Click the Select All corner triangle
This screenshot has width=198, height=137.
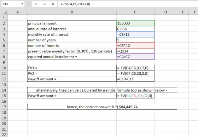[5, 12]
